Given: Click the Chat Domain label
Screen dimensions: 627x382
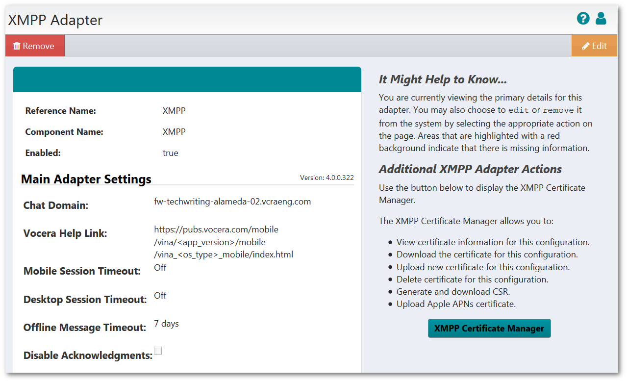Looking at the screenshot, I should [56, 205].
